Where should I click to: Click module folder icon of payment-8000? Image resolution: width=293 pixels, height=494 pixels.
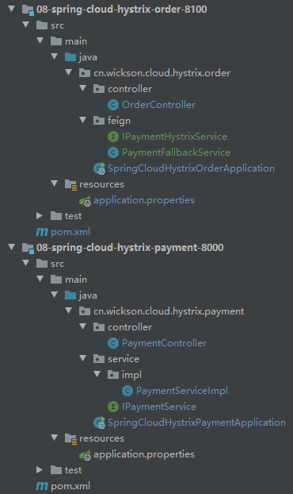coord(28,248)
